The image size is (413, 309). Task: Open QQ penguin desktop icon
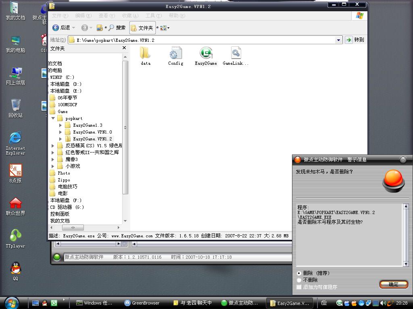pyautogui.click(x=15, y=271)
